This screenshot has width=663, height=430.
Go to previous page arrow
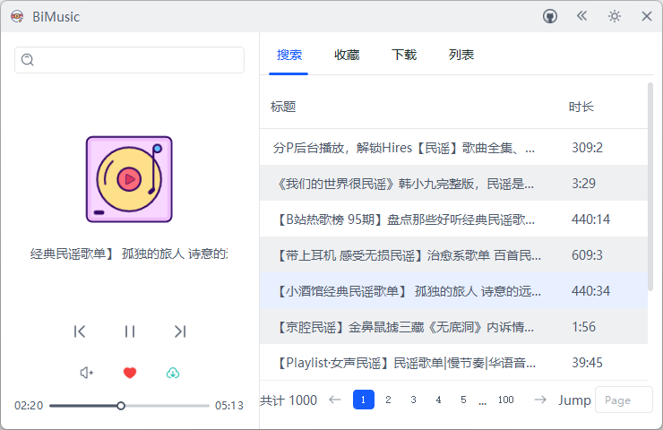(x=335, y=400)
